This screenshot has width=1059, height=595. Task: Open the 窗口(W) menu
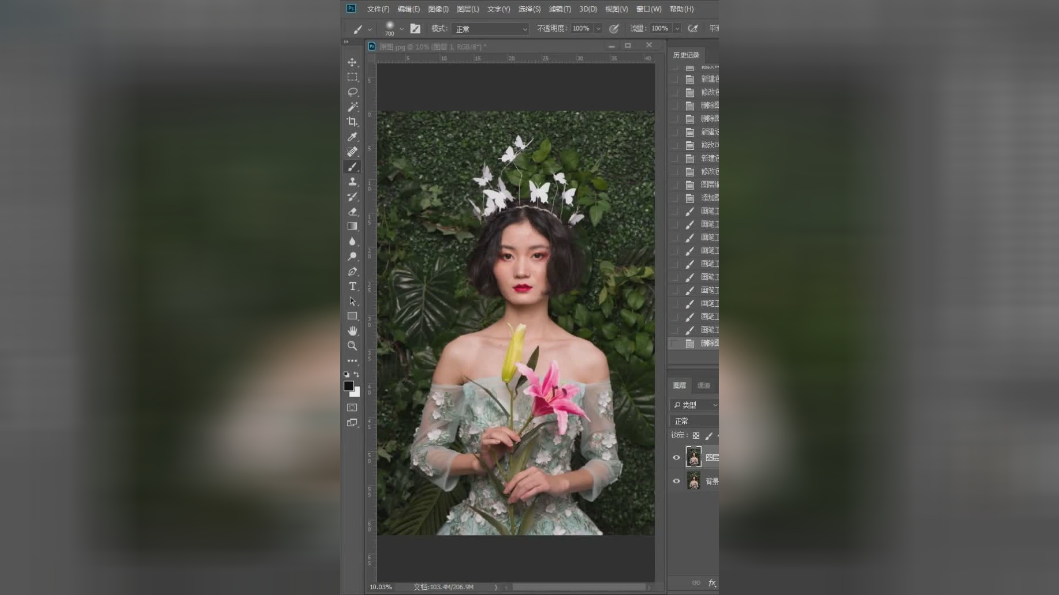648,9
